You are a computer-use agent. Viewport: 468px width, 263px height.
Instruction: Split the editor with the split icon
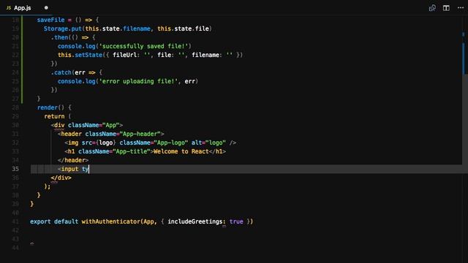coord(446,8)
